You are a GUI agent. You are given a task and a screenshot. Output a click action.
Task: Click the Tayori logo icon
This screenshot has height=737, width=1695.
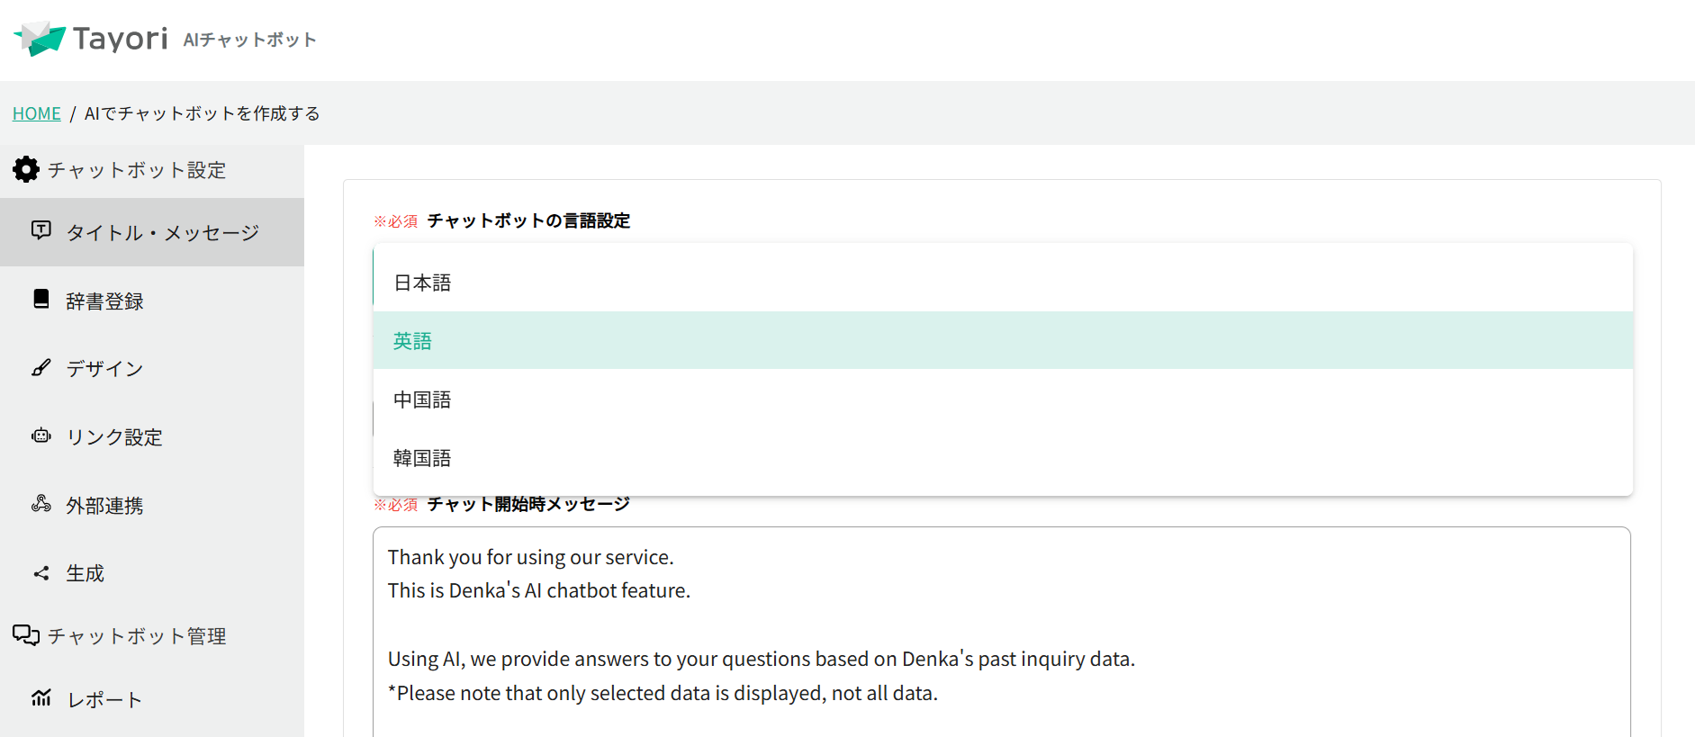coord(41,39)
